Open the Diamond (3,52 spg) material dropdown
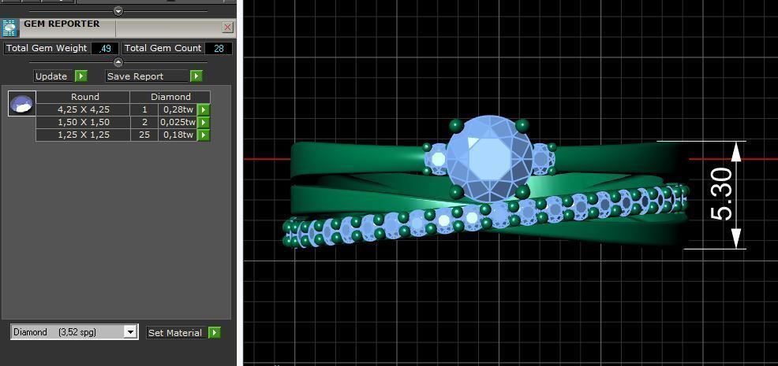 (x=130, y=332)
